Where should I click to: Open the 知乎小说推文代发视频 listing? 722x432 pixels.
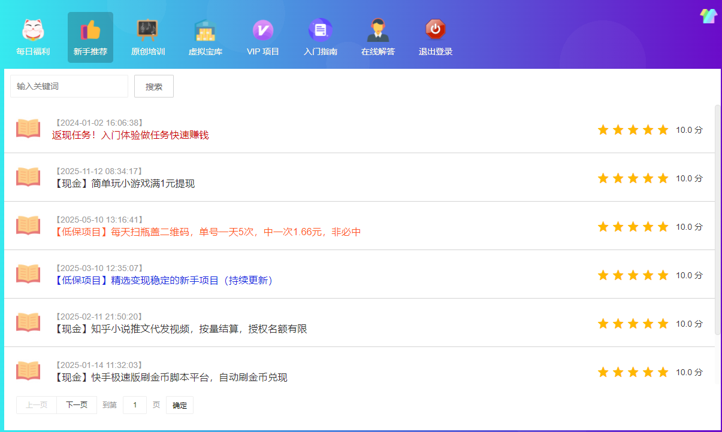tap(181, 328)
